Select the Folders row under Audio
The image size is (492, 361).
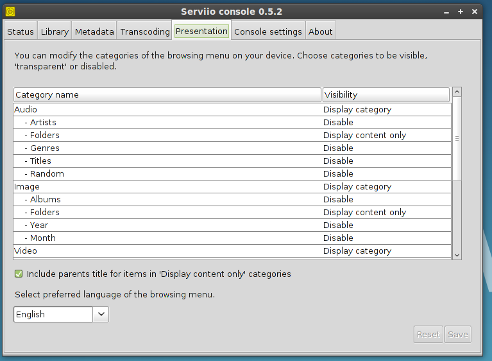click(232, 135)
